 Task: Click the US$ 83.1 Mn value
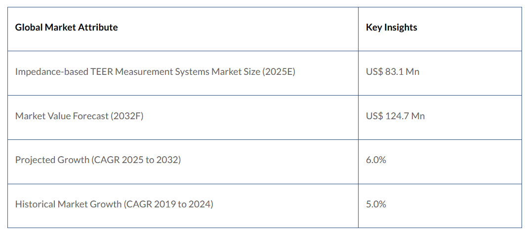tap(392, 72)
